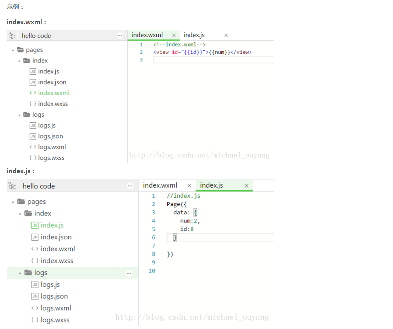Click the logs folder icon in lower tree
393x329 pixels.
tap(28, 272)
